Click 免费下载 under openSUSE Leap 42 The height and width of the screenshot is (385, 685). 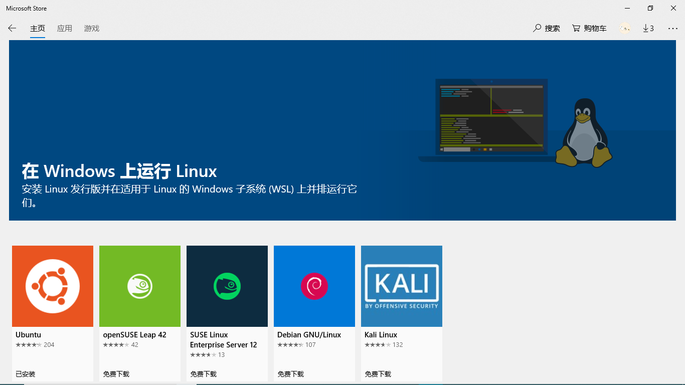(x=116, y=374)
